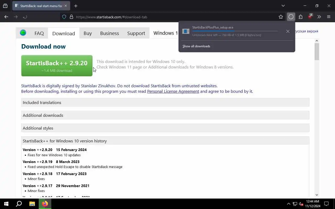The image size is (335, 209).
Task: Open the Windows notification center
Action: tap(326, 204)
